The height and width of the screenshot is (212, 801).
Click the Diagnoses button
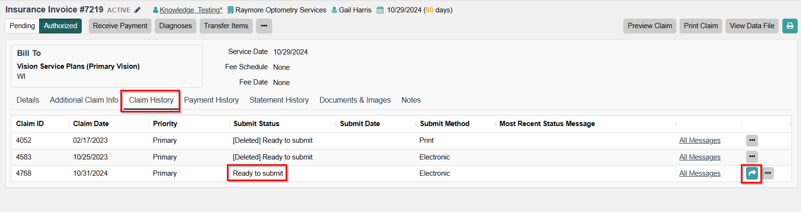pyautogui.click(x=175, y=26)
